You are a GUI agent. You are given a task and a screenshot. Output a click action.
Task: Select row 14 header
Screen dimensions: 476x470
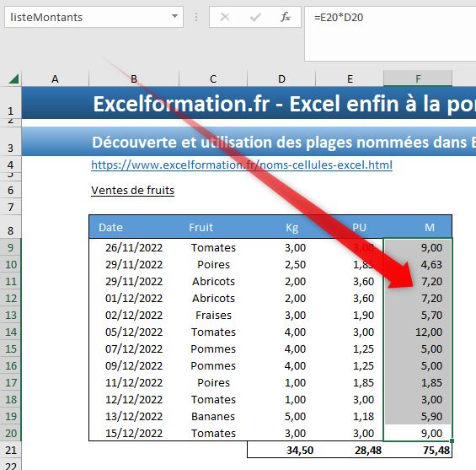(11, 332)
